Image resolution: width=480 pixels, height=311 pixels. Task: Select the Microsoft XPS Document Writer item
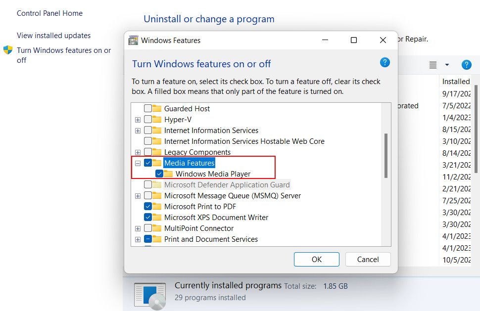(x=216, y=218)
